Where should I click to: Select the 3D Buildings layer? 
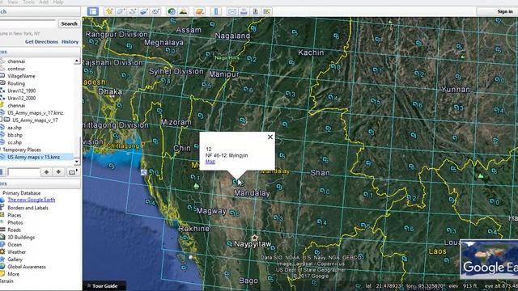click(x=21, y=237)
